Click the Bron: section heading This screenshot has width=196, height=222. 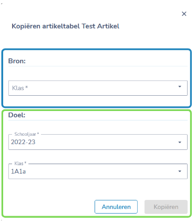pos(17,61)
